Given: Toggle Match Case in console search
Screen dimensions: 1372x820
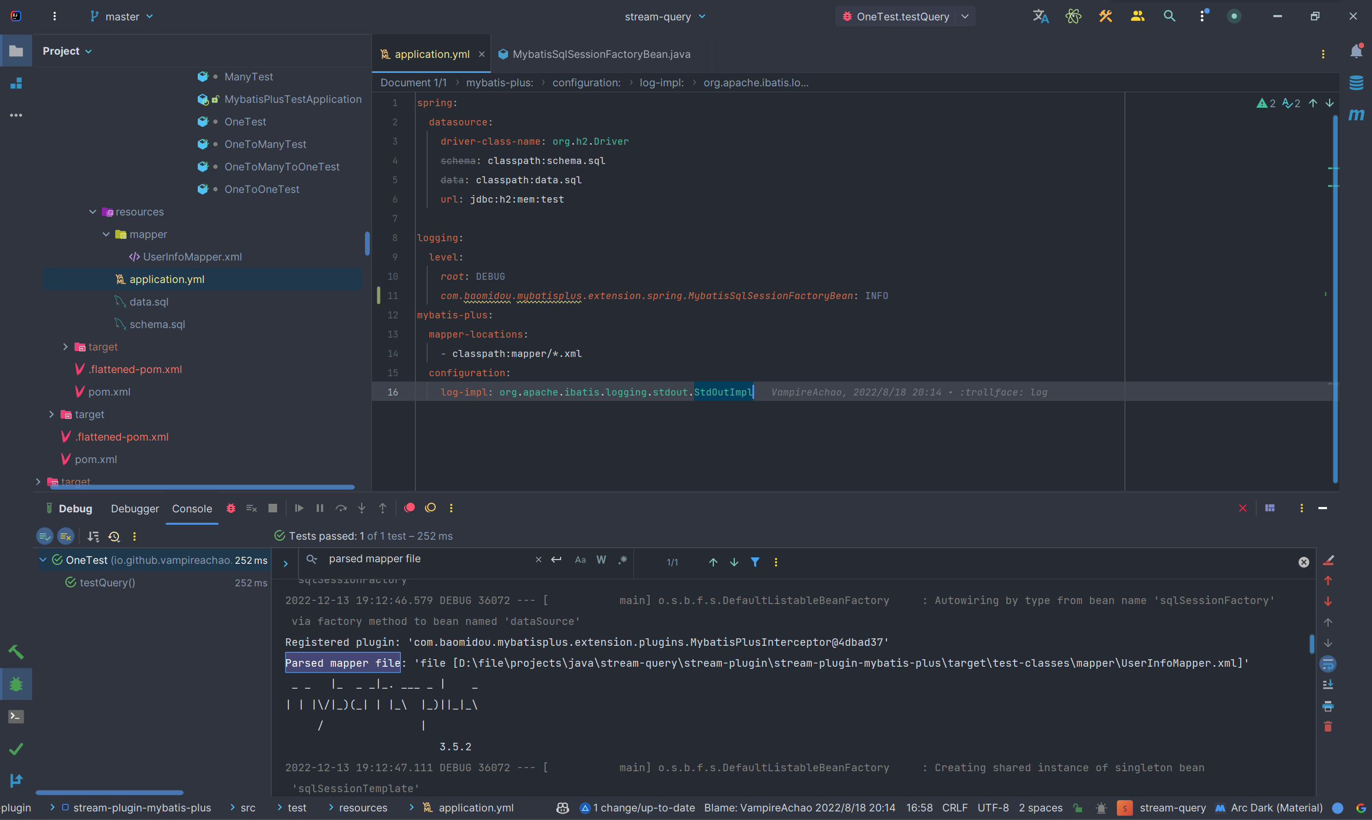Looking at the screenshot, I should (x=580, y=560).
